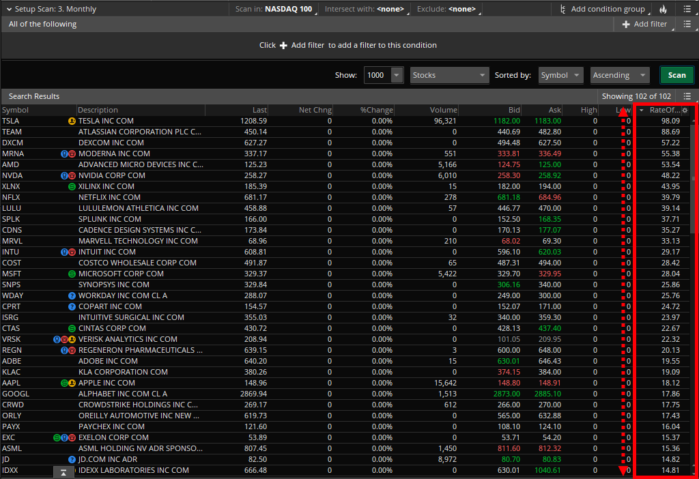Click the red phone icon on the MRNA row
The width and height of the screenshot is (699, 479).
click(72, 154)
